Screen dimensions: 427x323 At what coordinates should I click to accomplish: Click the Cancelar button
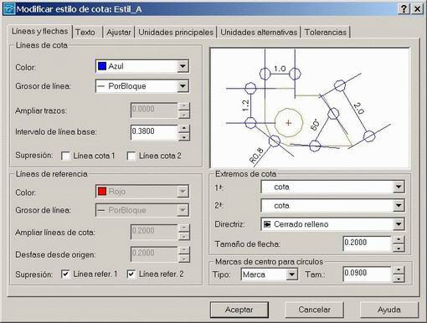314,310
